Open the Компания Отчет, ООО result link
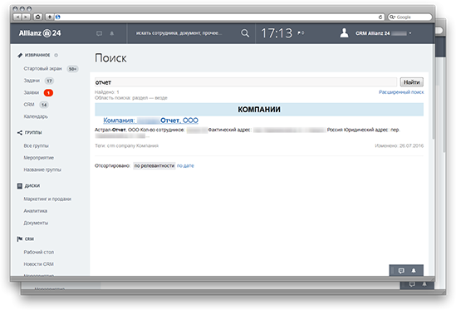Viewport: 456px width, 310px height. (150, 121)
